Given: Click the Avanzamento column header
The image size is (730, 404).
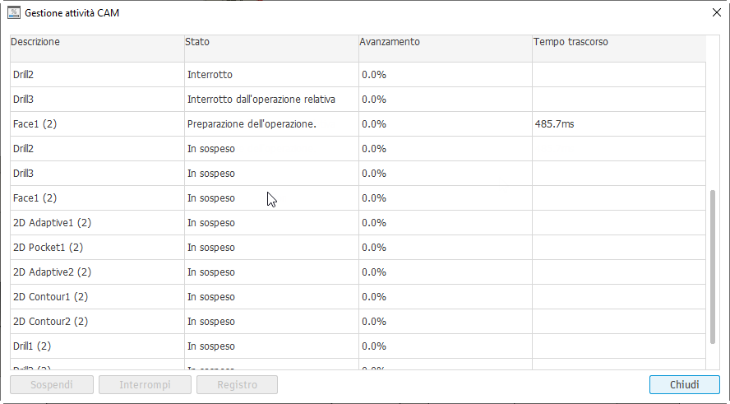Looking at the screenshot, I should (445, 42).
